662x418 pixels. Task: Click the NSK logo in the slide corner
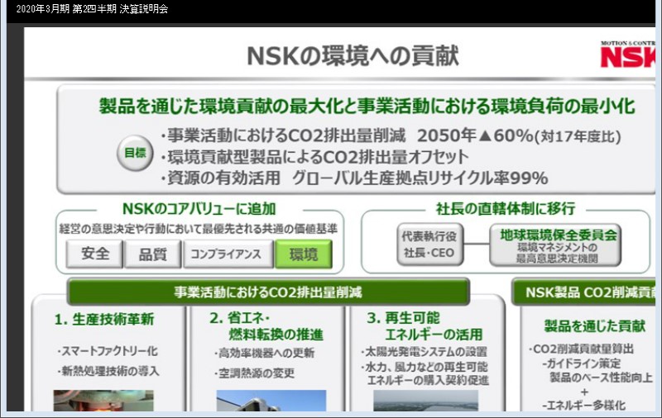(x=628, y=55)
